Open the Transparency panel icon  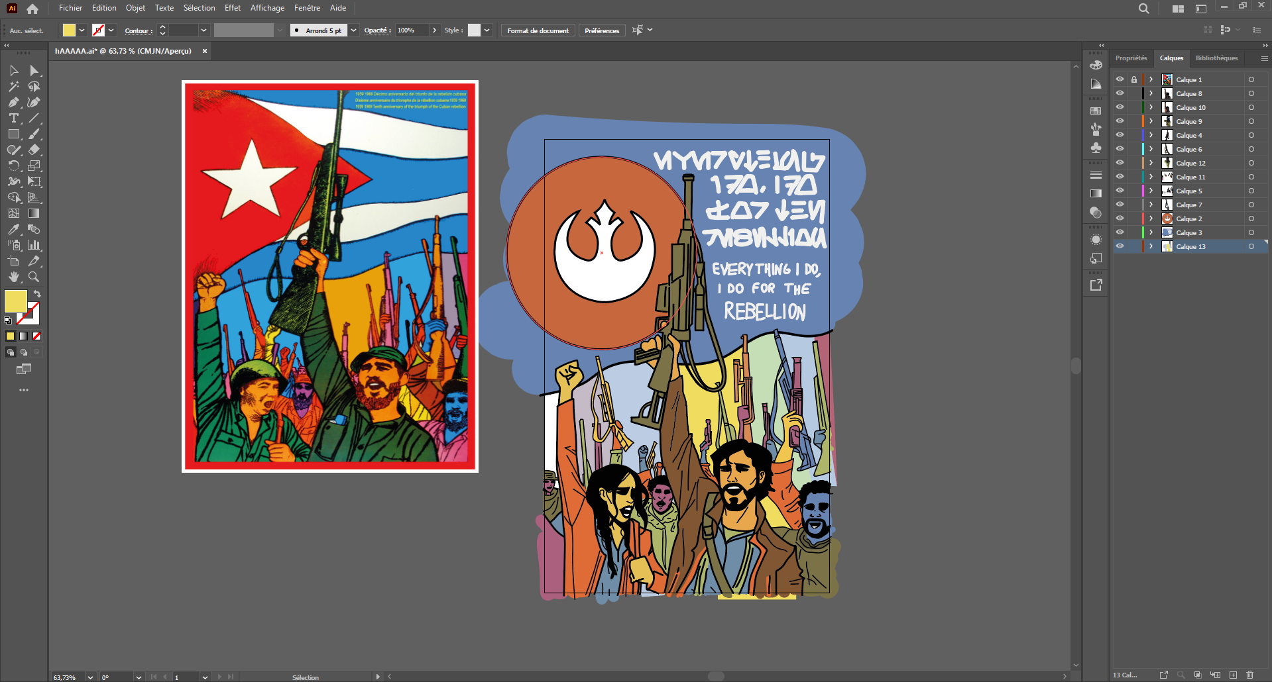coord(1096,213)
